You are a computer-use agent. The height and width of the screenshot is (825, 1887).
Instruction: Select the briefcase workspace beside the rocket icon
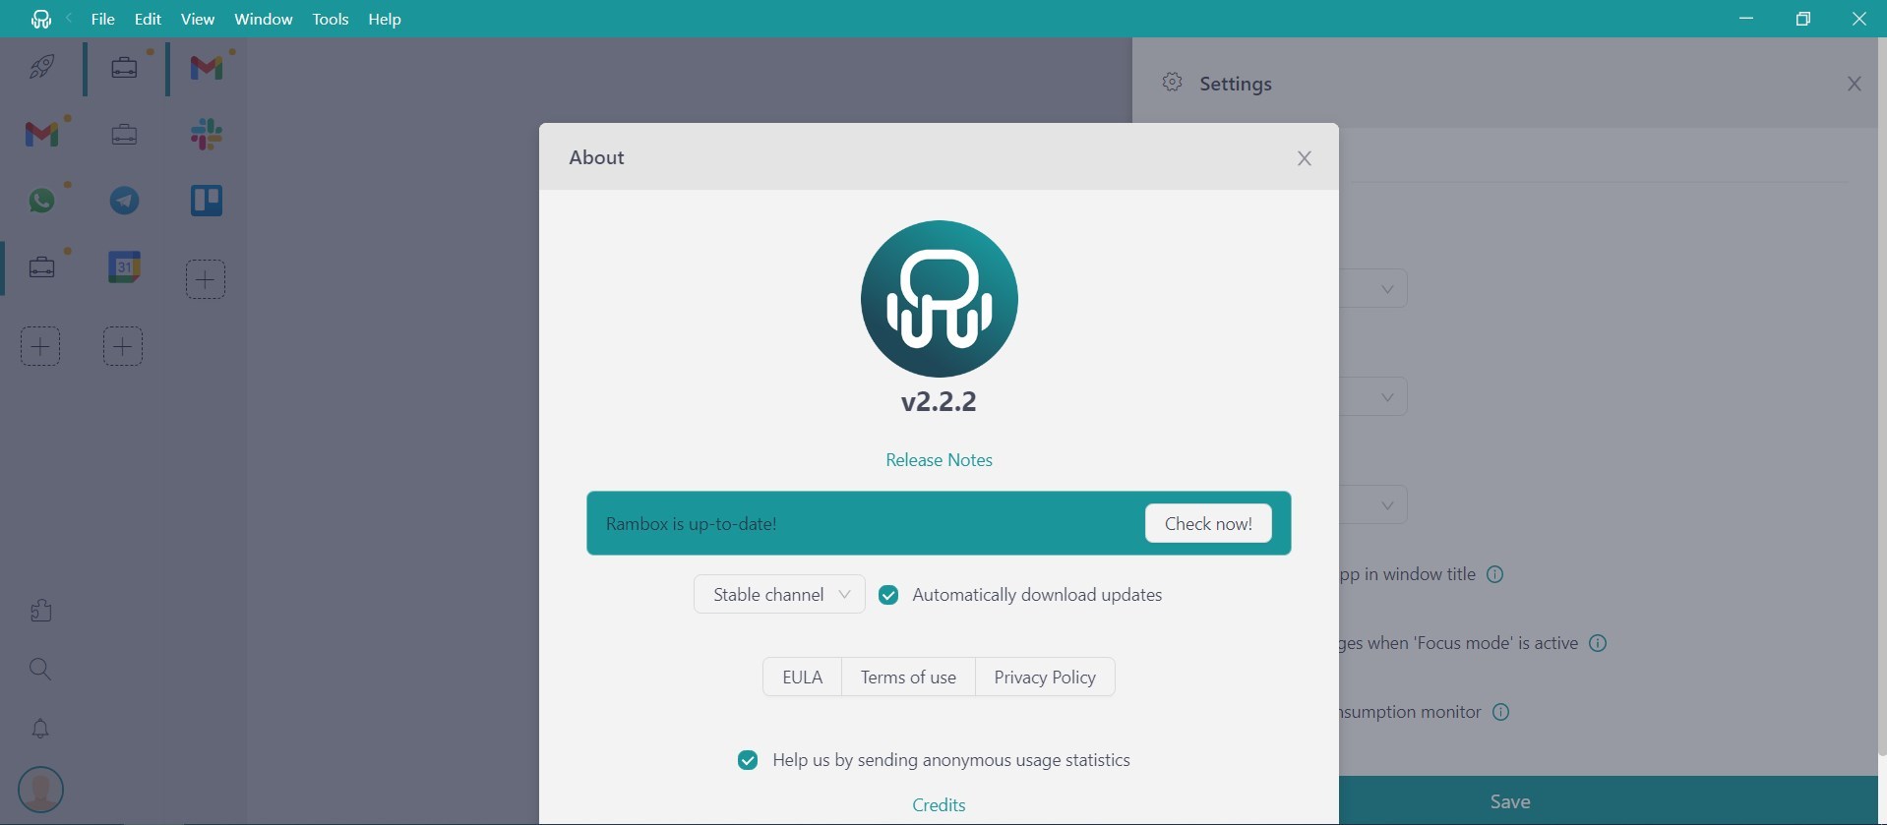(x=124, y=68)
